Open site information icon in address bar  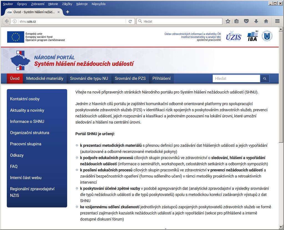pyautogui.click(x=15, y=21)
